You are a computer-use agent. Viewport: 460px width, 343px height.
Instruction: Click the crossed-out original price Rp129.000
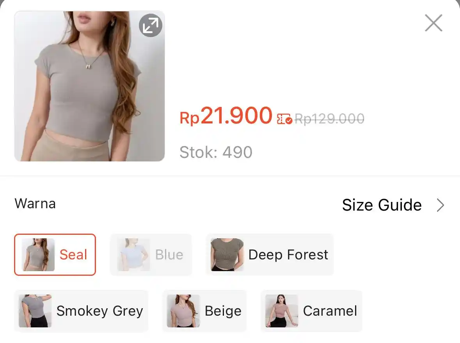point(330,118)
